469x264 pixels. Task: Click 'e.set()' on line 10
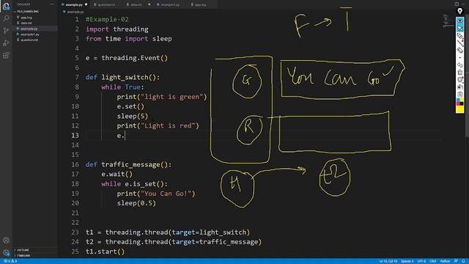tap(130, 106)
